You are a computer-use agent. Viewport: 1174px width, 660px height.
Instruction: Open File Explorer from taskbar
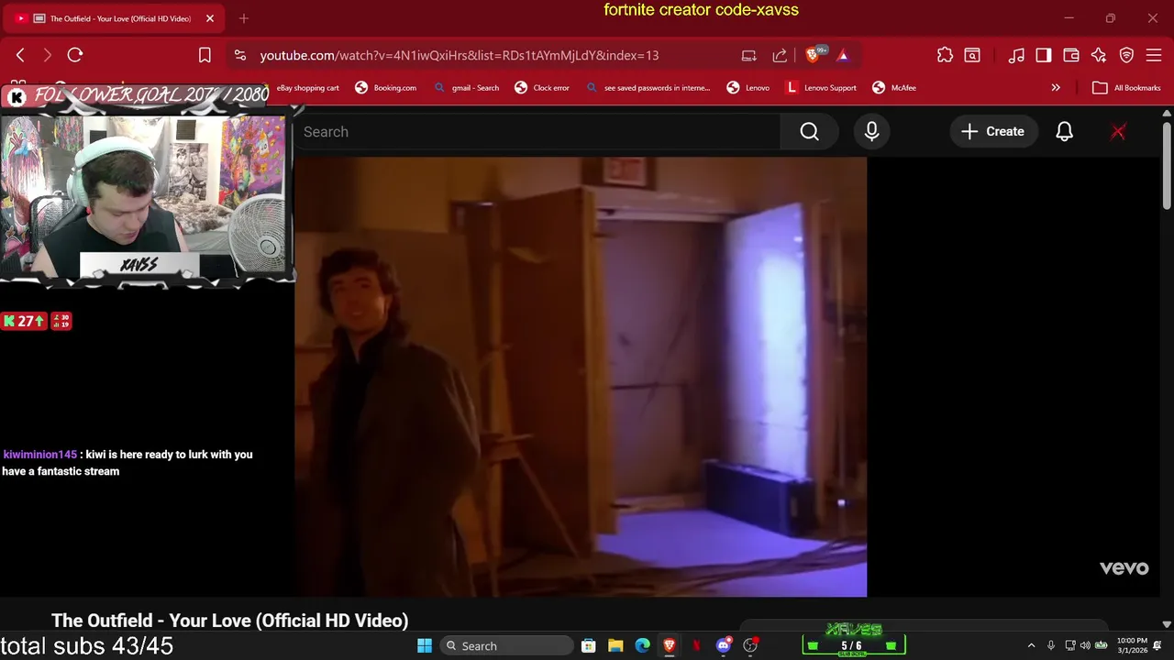(x=615, y=646)
